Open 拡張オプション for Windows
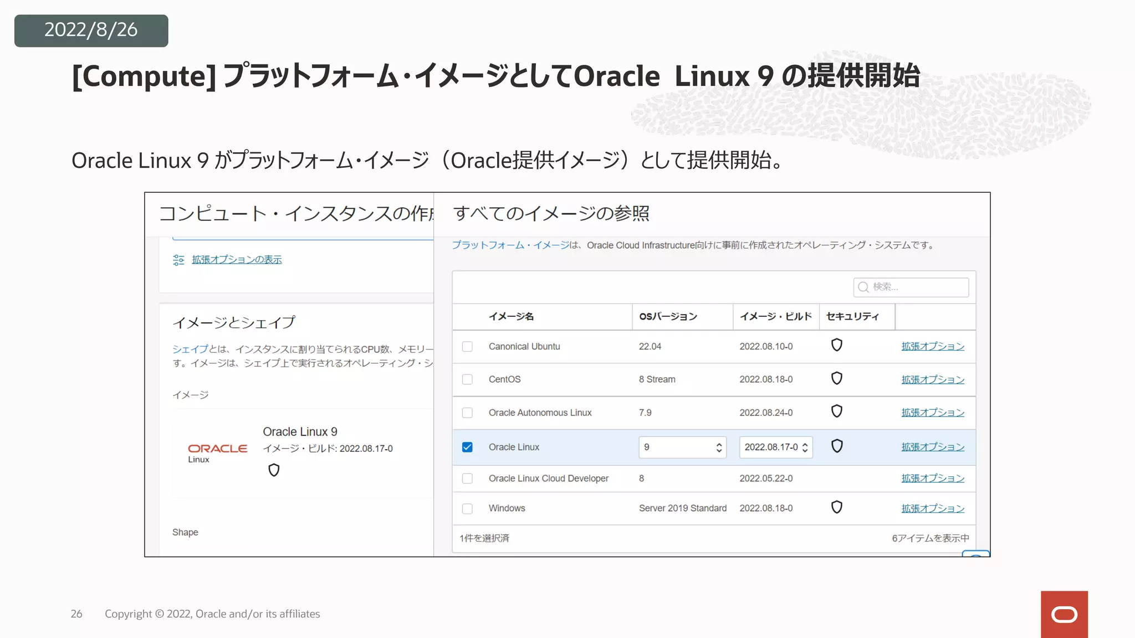The width and height of the screenshot is (1135, 638). coord(933,508)
